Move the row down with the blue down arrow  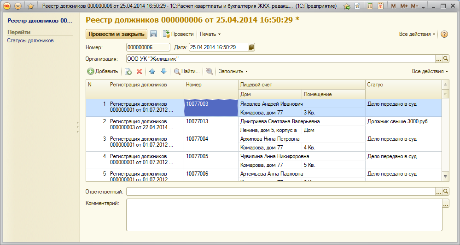tap(164, 71)
